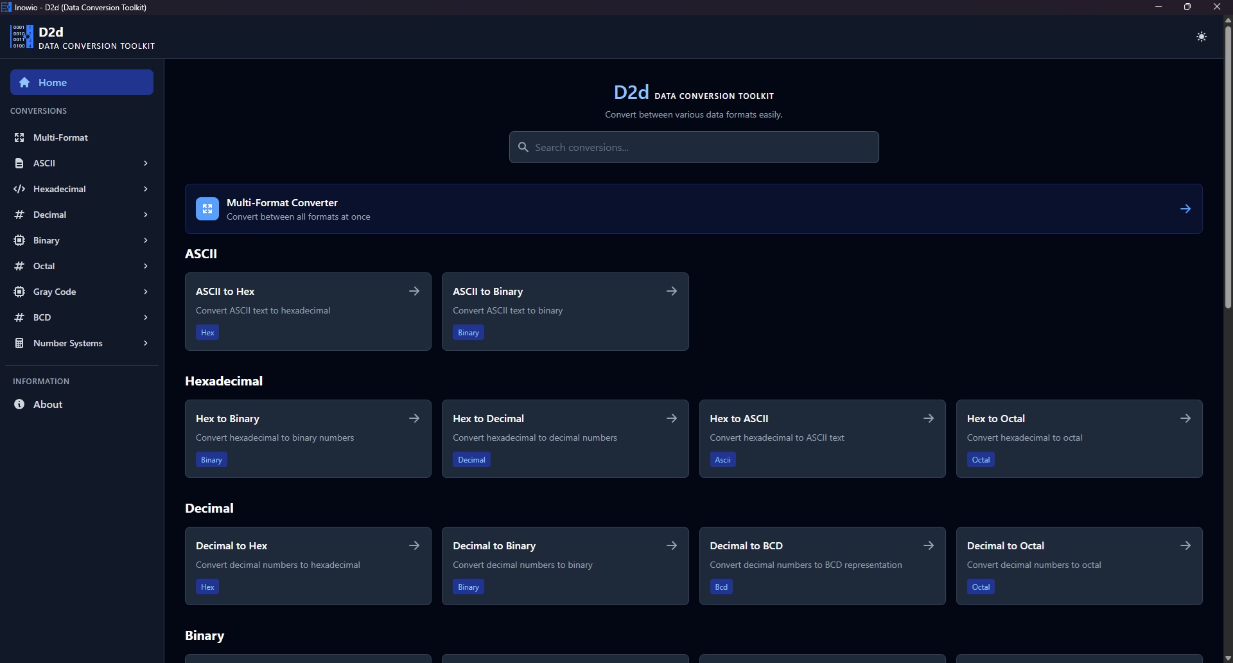Click the Binary chip icon in sidebar

(19, 240)
